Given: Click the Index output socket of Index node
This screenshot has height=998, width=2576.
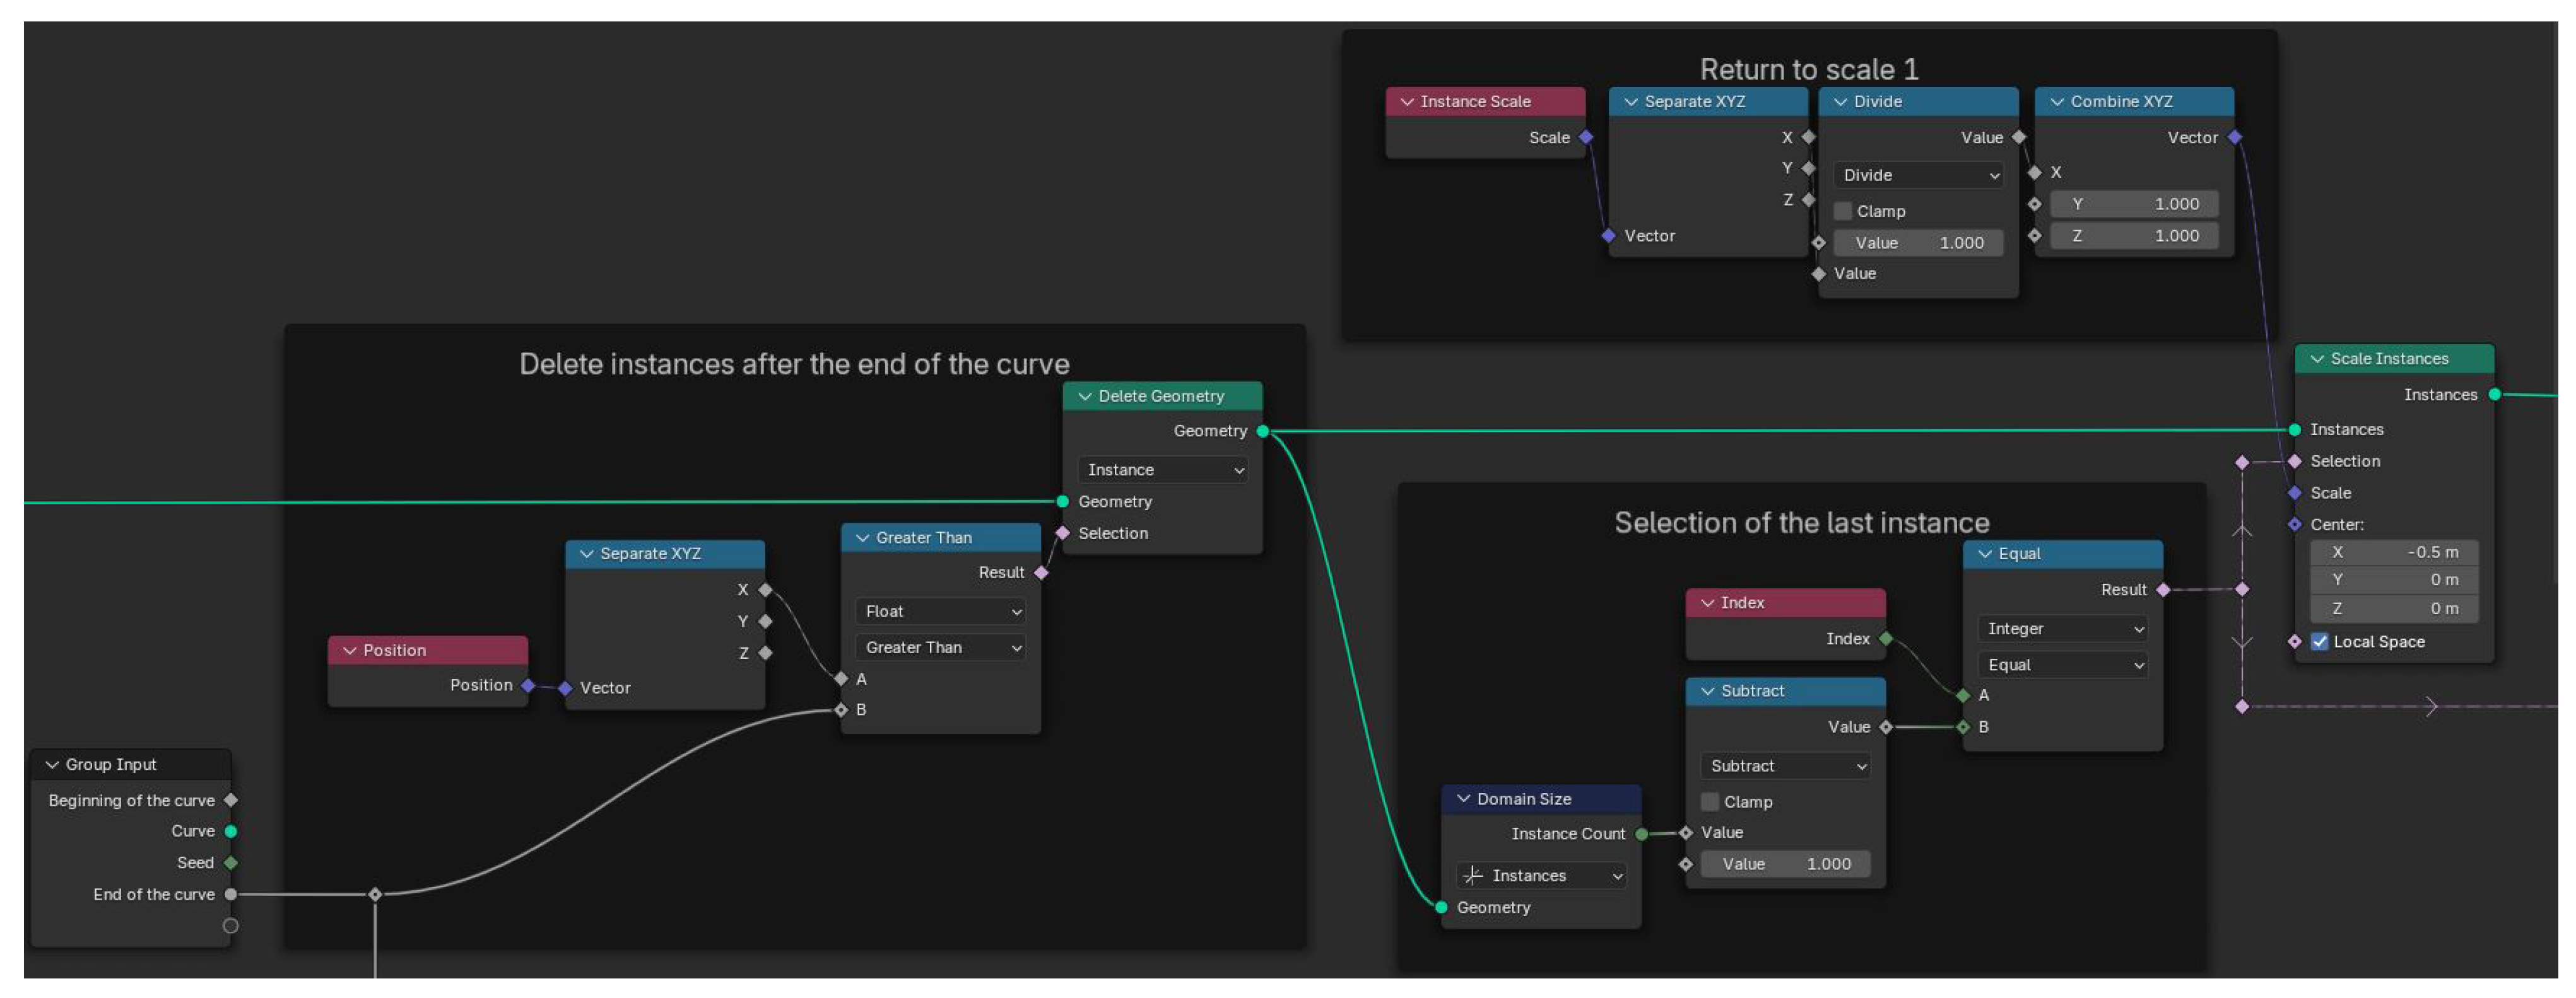Looking at the screenshot, I should 1886,639.
